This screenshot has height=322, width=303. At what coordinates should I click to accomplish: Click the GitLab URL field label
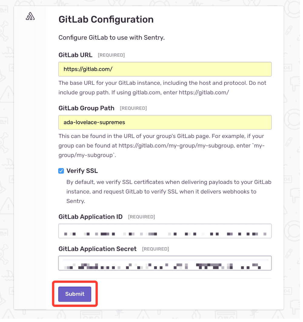coord(75,55)
